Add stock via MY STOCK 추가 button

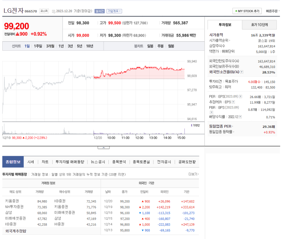(247, 11)
